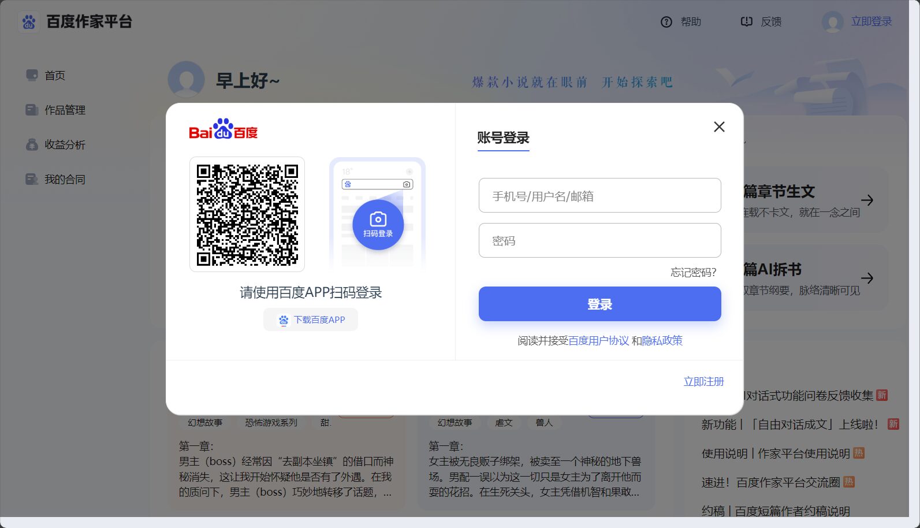
Task: Focus the 手机号/用户名/邮箱 input field
Action: pyautogui.click(x=599, y=195)
